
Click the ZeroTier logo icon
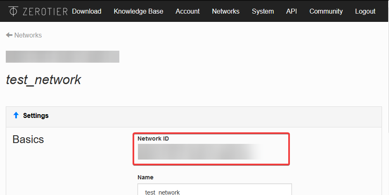click(13, 11)
